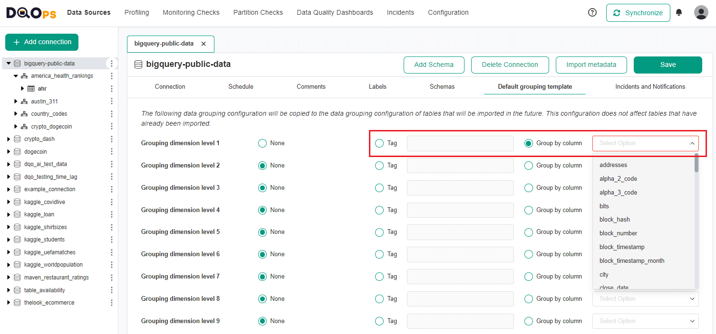
Task: Close the bigquery-public-data tab
Action: [x=203, y=44]
